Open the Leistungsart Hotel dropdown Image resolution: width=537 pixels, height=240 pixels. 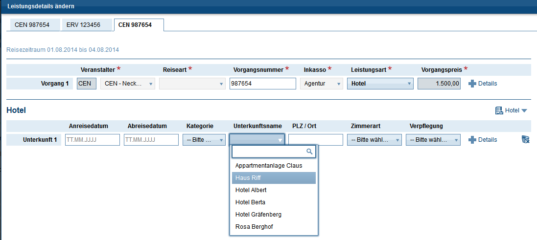(380, 84)
